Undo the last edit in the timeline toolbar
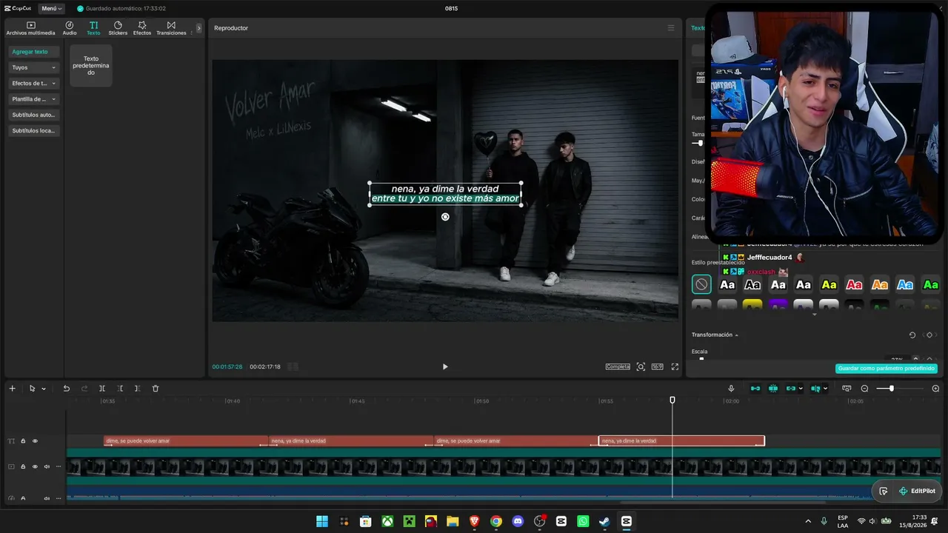This screenshot has width=948, height=533. point(66,389)
